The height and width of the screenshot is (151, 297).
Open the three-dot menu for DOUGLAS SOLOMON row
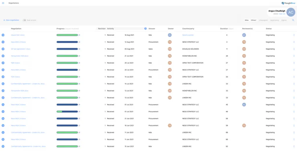[294, 49]
